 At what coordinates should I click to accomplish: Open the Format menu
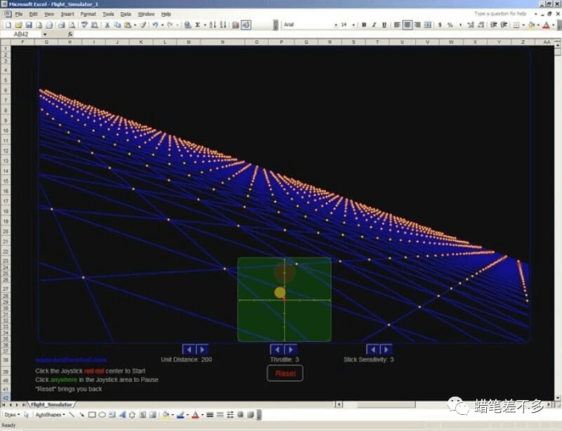(89, 14)
